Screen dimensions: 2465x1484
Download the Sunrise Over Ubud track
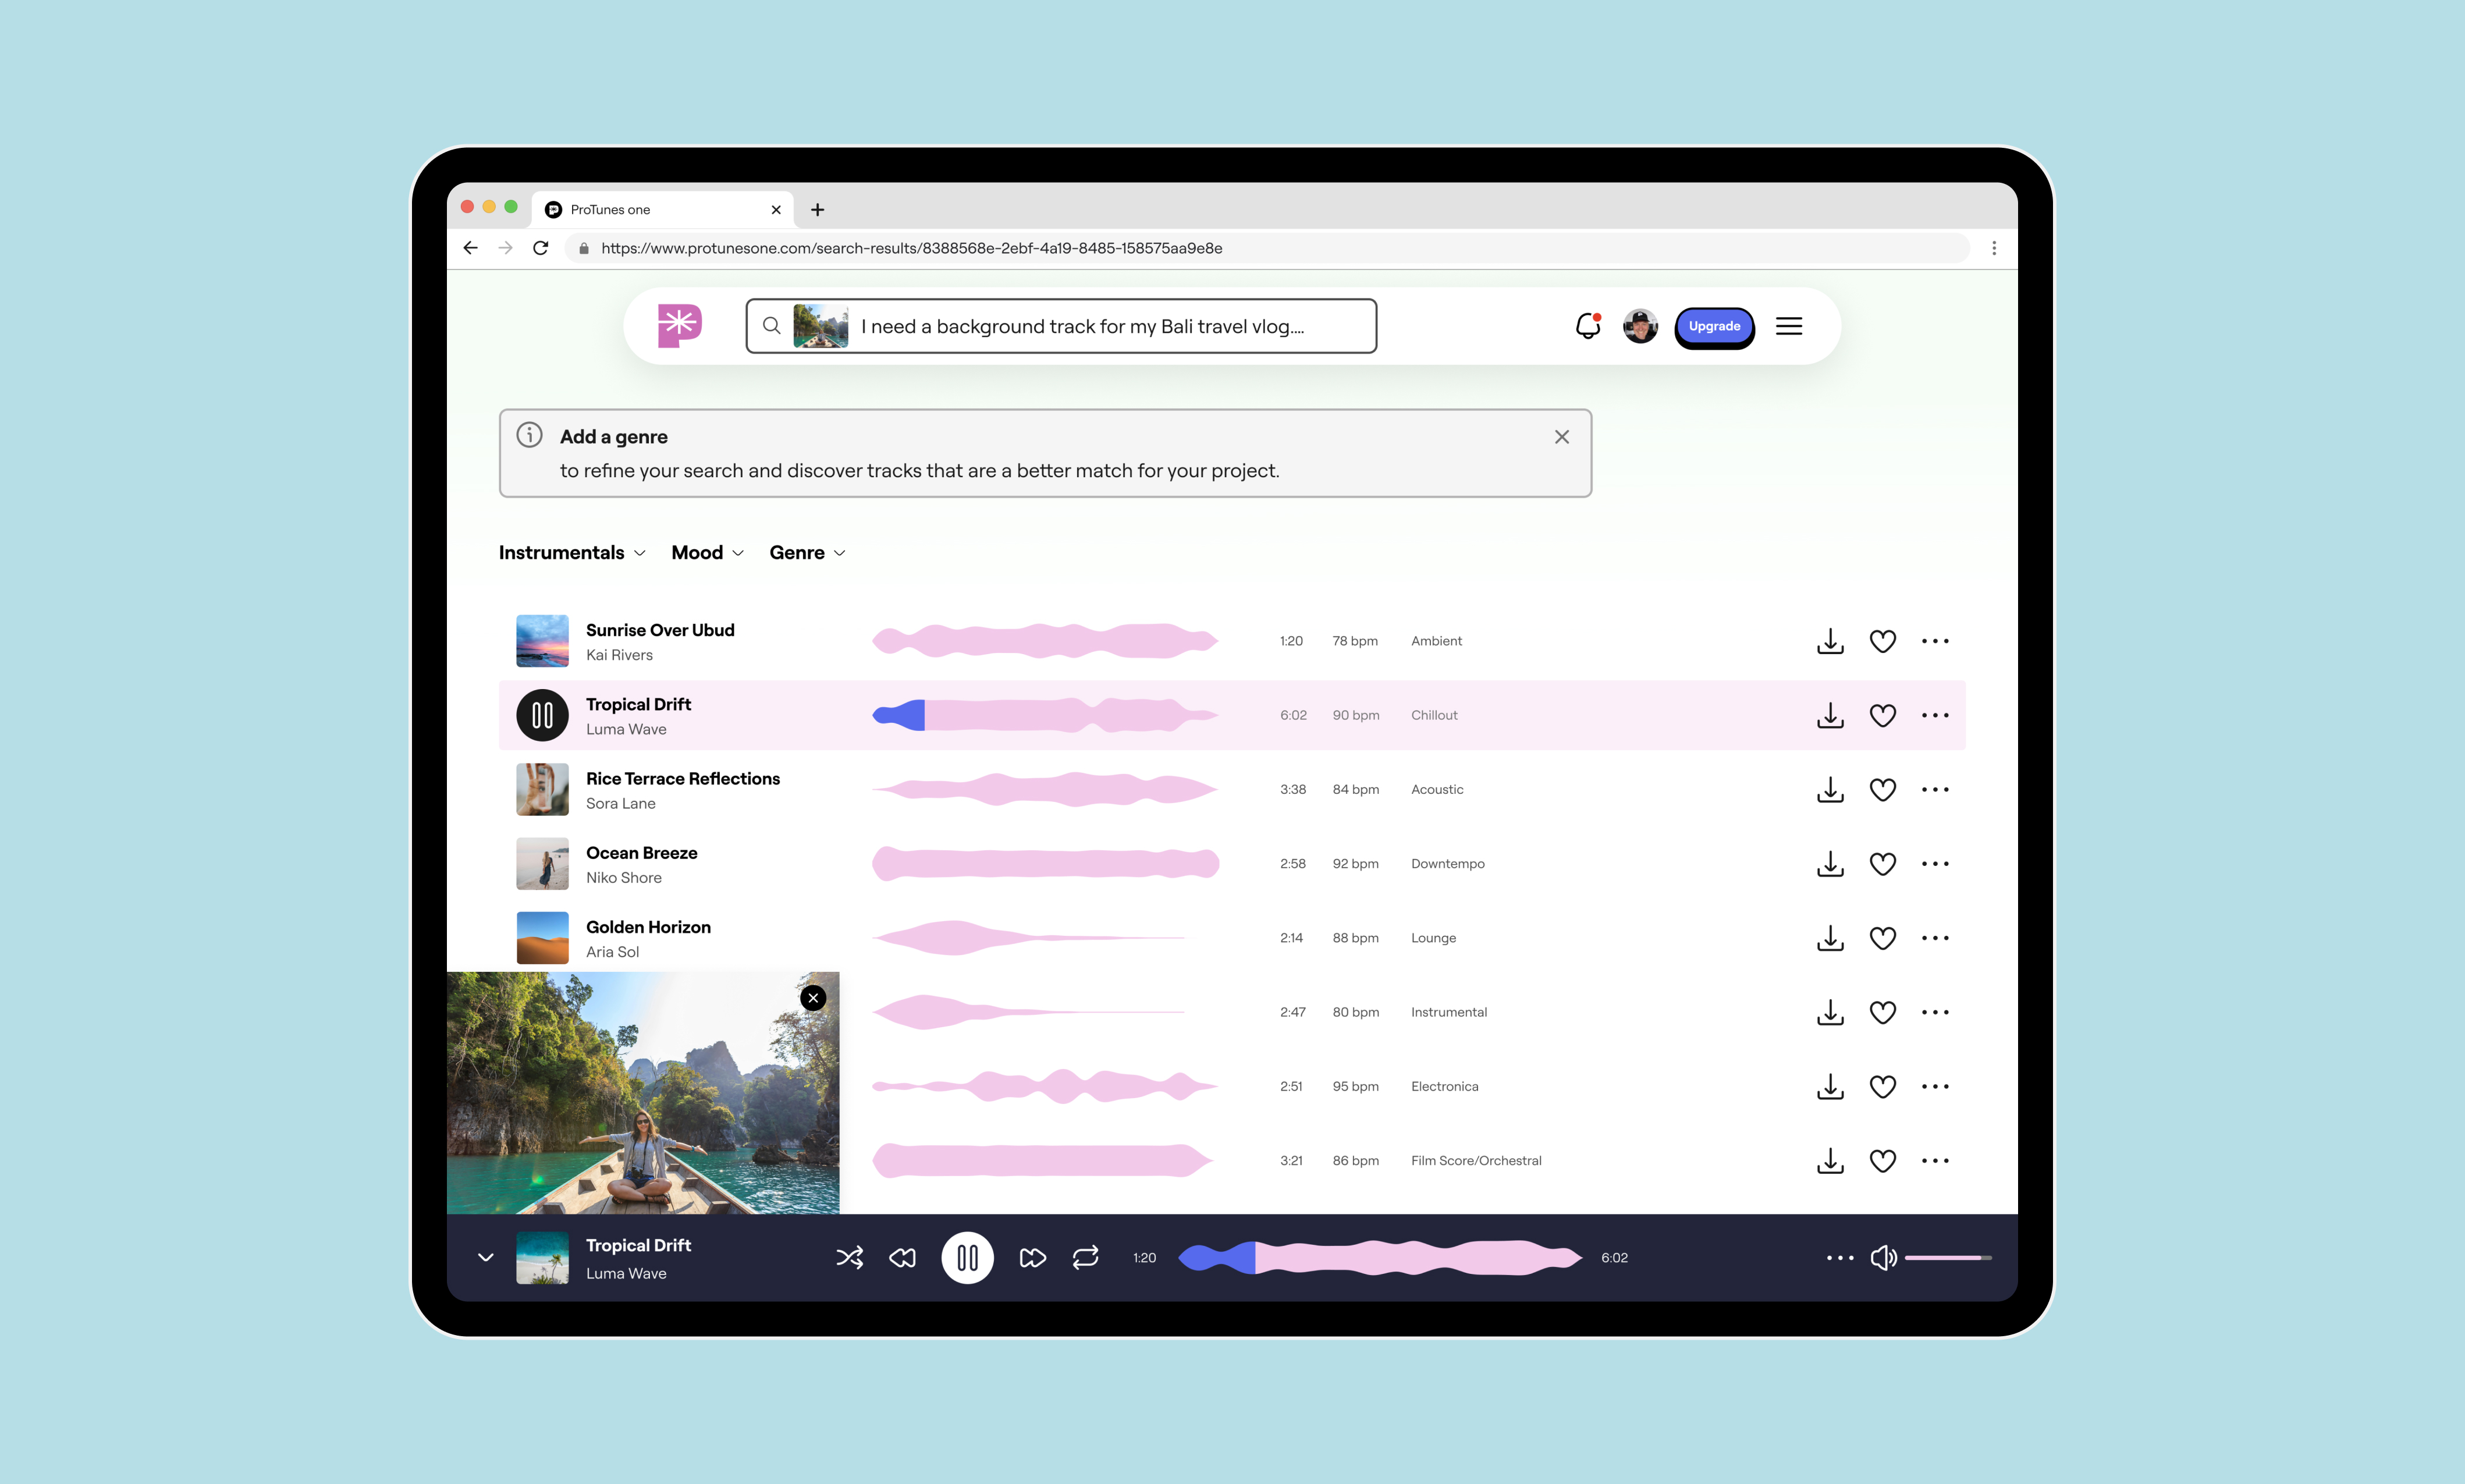click(1830, 641)
